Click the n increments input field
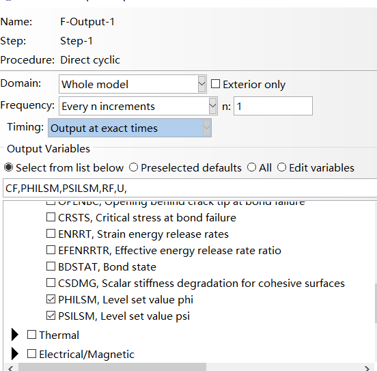Viewport: 377px width, 371px height. pos(273,106)
